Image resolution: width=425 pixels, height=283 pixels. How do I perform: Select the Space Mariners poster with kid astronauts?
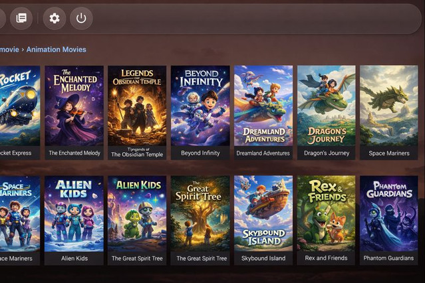pyautogui.click(x=20, y=214)
